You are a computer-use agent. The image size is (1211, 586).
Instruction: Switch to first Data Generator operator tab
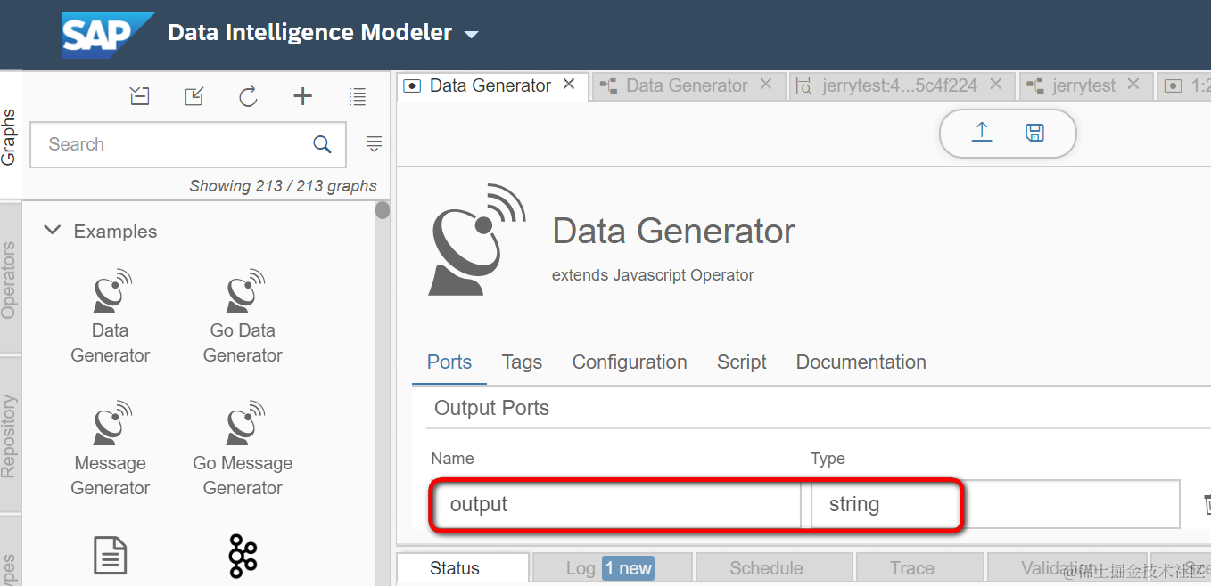tap(490, 85)
